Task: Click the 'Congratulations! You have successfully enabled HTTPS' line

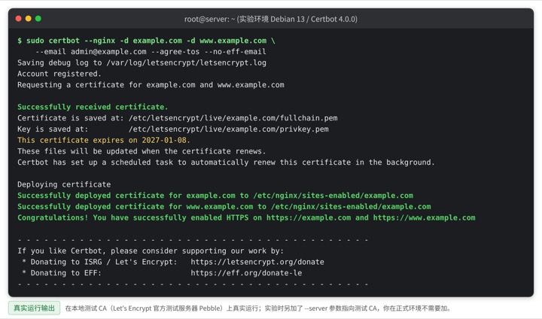Action: [246, 217]
